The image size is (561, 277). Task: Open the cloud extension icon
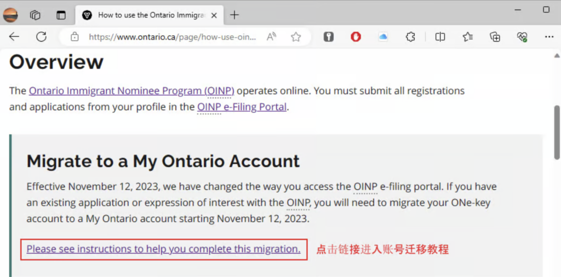383,37
